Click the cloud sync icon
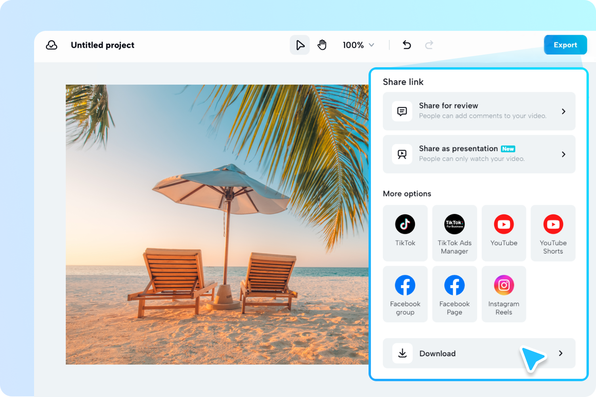Image resolution: width=596 pixels, height=397 pixels. [x=52, y=45]
